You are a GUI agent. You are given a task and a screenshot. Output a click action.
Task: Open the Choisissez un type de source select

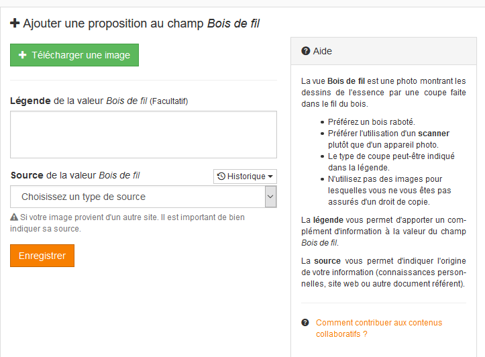click(144, 197)
